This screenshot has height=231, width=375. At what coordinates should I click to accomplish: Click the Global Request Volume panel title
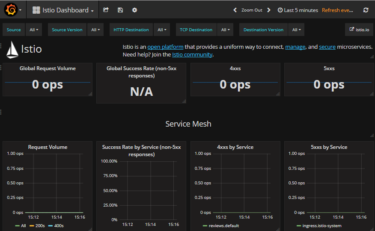tap(48, 68)
